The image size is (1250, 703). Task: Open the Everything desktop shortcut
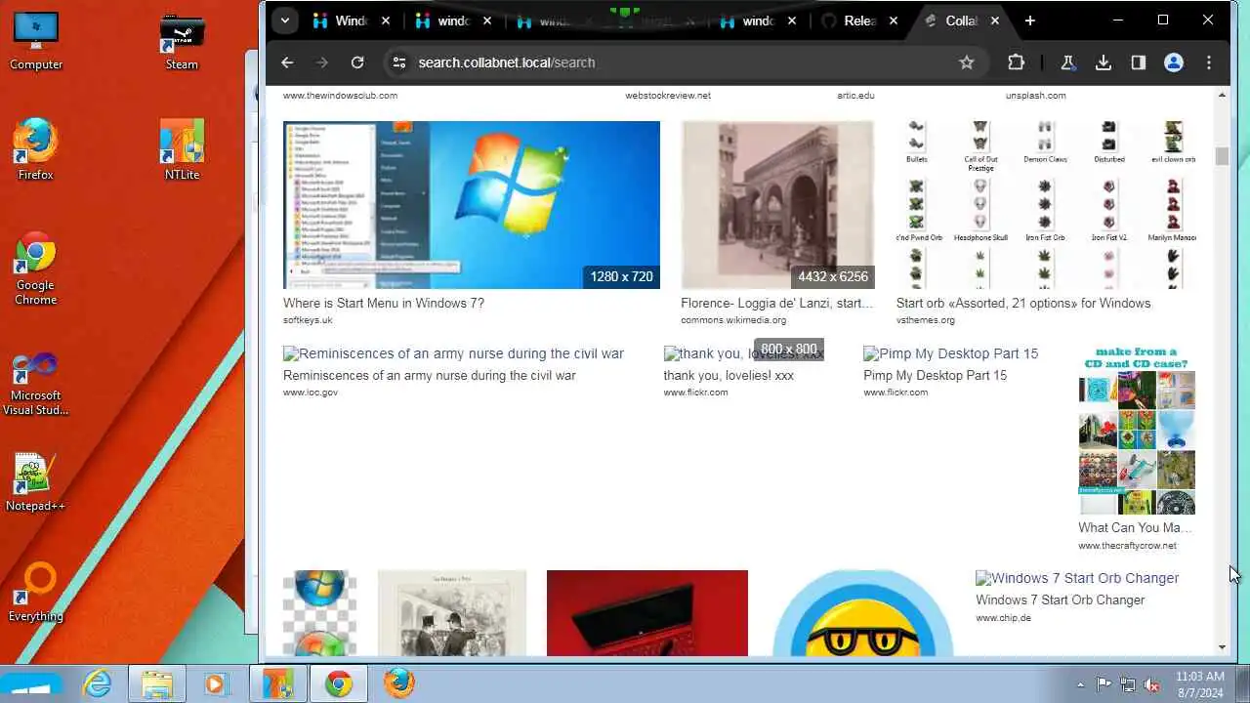click(x=36, y=593)
